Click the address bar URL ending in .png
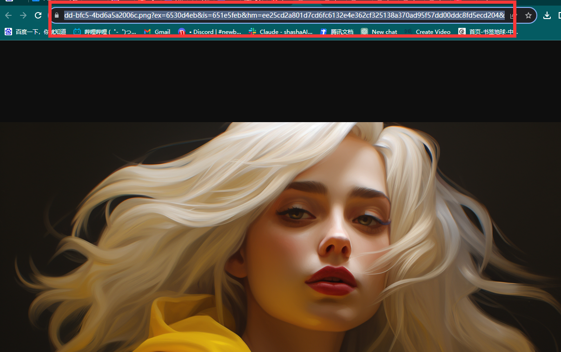Screen dimensions: 561x352 [284, 15]
